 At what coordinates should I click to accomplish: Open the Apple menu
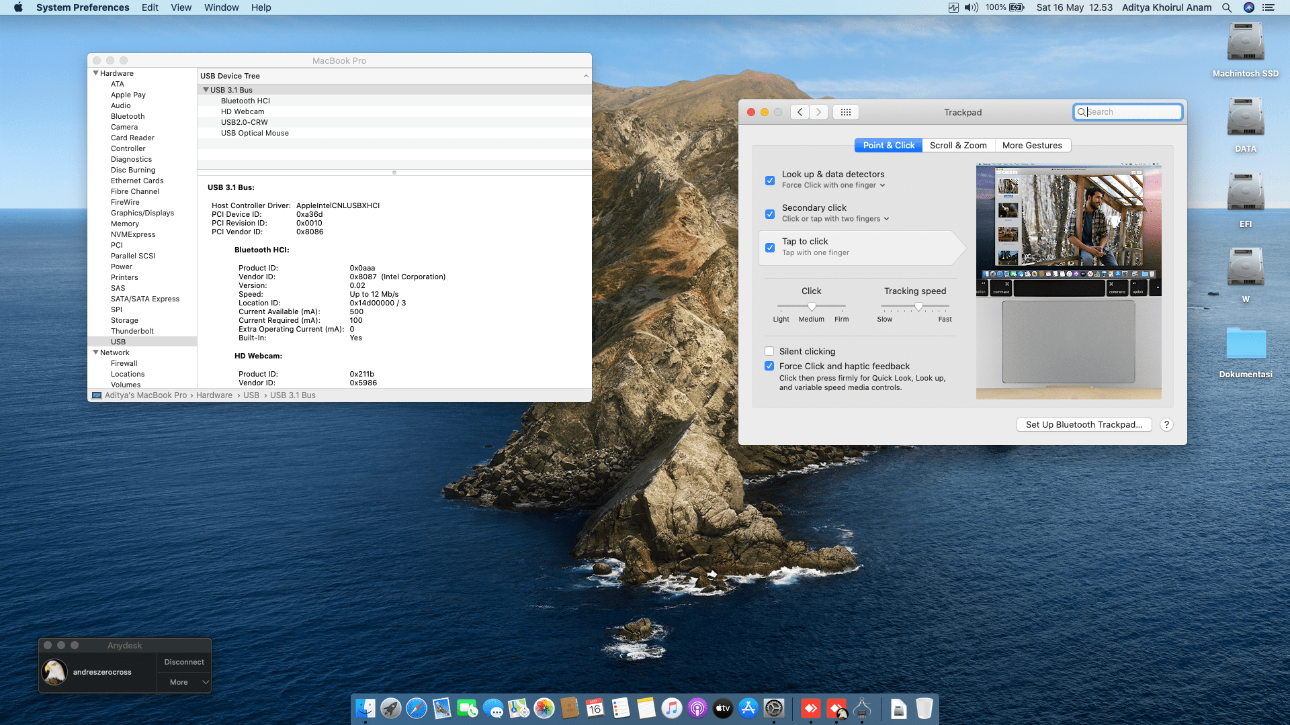click(18, 7)
